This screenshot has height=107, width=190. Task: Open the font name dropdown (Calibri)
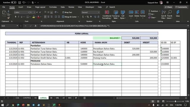tap(28, 12)
